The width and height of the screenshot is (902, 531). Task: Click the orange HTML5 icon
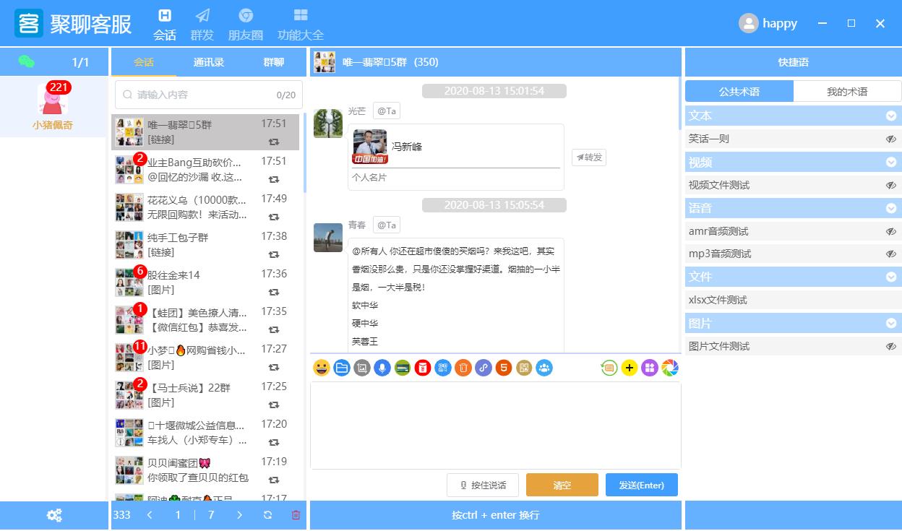tap(504, 368)
